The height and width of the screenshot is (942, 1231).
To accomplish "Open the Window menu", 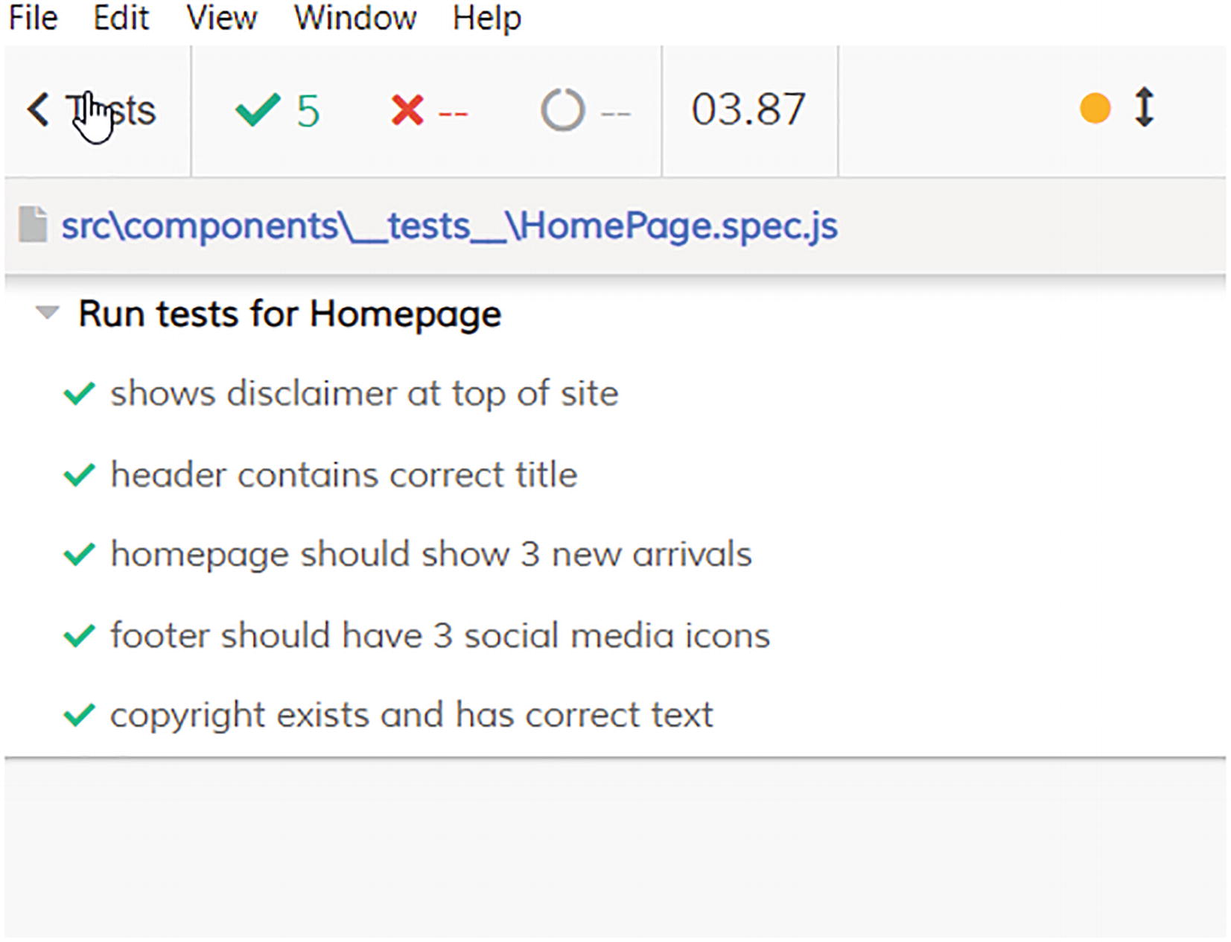I will pyautogui.click(x=354, y=17).
